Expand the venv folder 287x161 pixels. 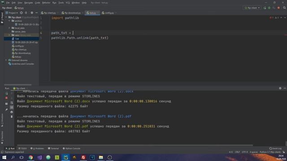(9, 35)
